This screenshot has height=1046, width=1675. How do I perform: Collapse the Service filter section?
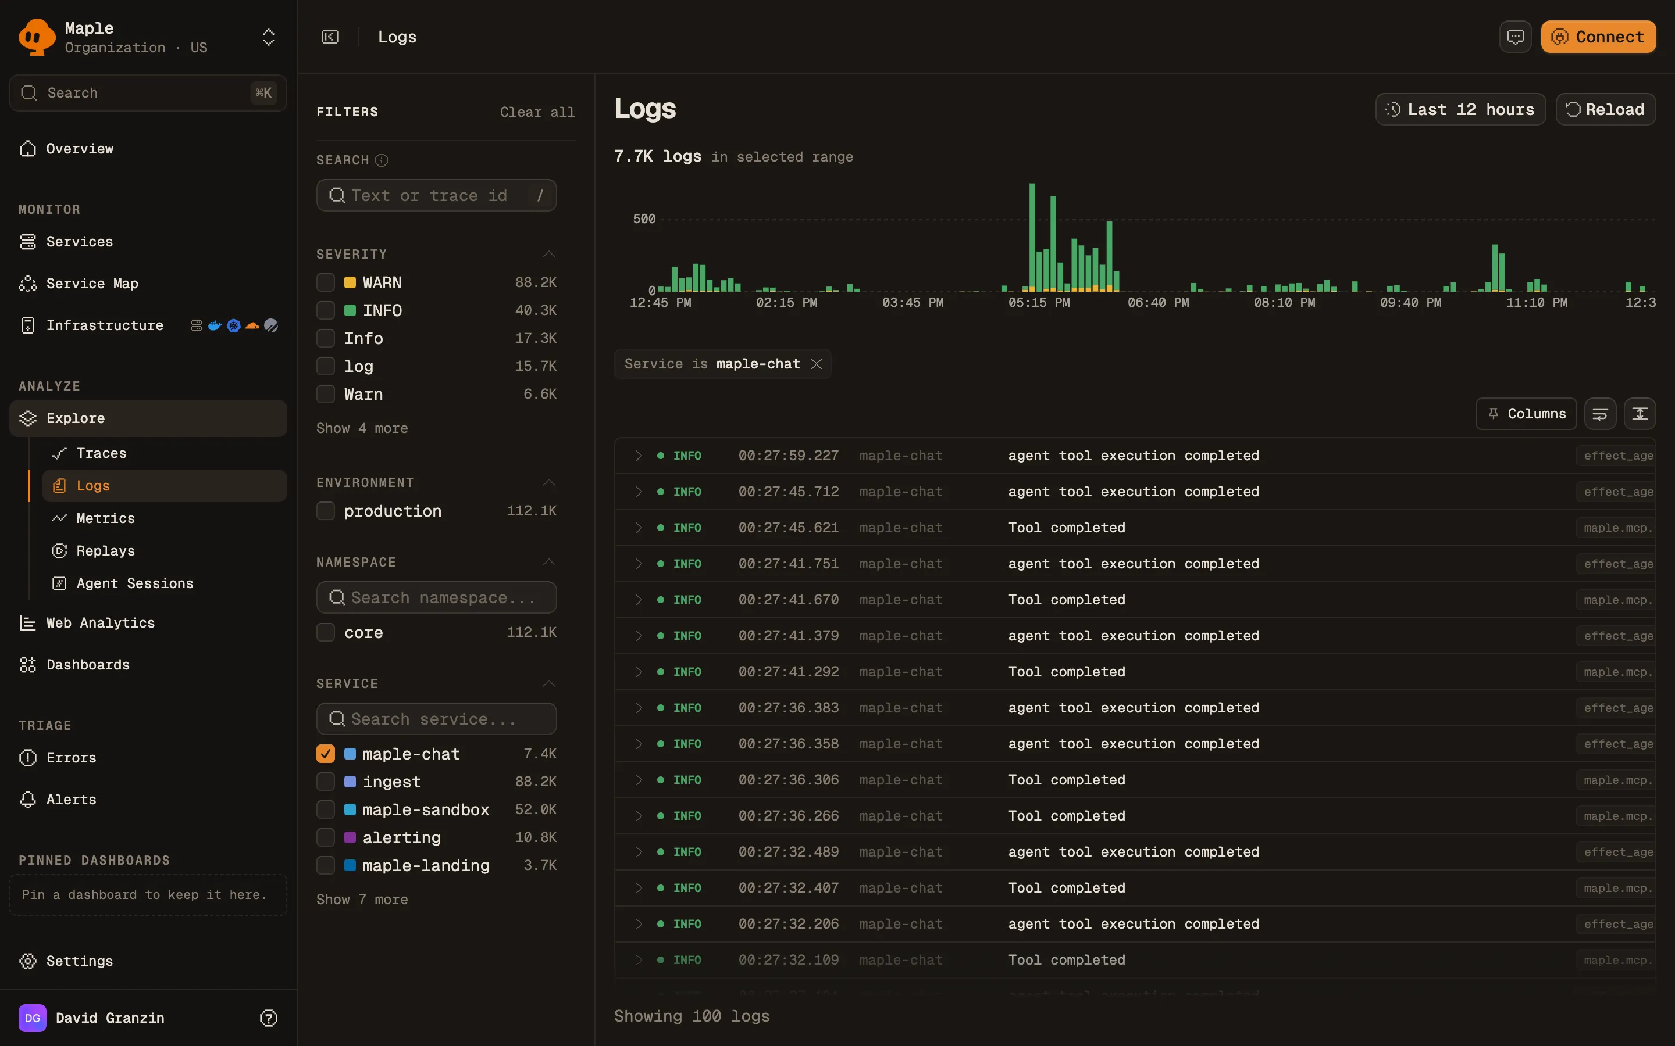[x=549, y=683]
